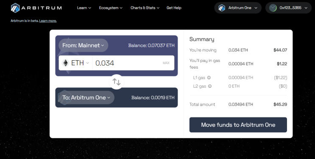The width and height of the screenshot is (315, 159).
Task: Swap the From and To networks
Action: click(x=117, y=82)
